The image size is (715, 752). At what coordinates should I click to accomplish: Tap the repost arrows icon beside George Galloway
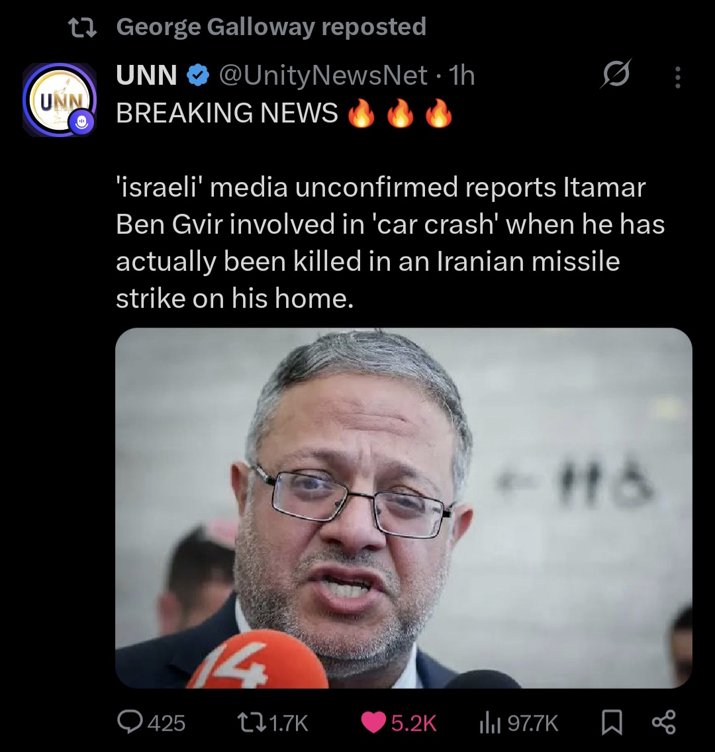pyautogui.click(x=83, y=27)
